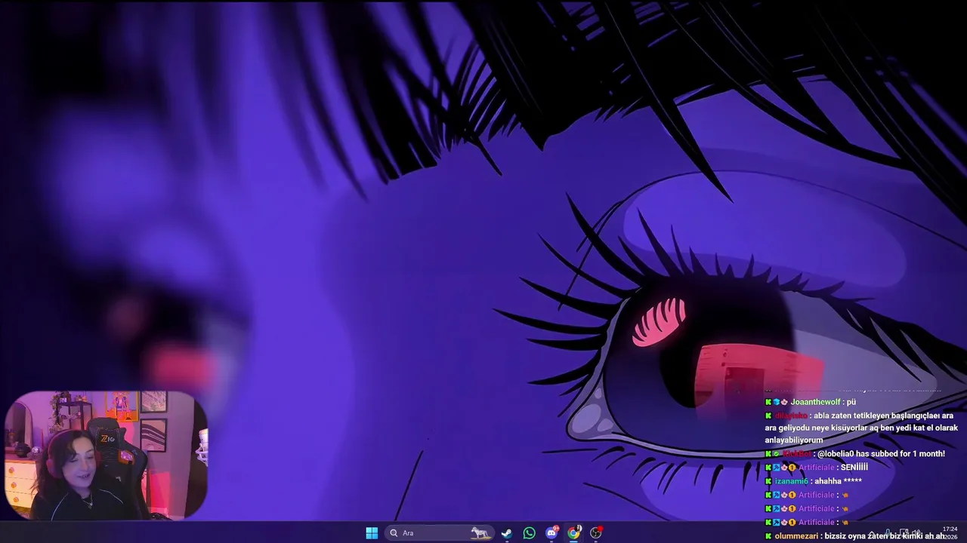Click izanami6 username in chat
967x543 pixels.
point(791,481)
